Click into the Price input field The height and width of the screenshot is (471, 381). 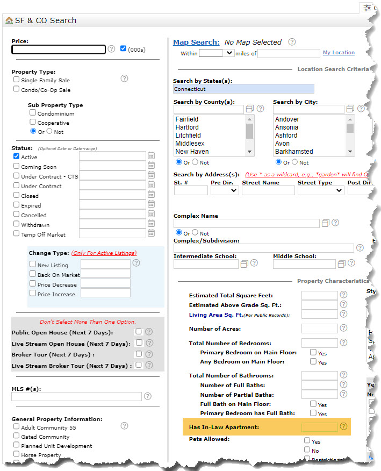coord(59,49)
